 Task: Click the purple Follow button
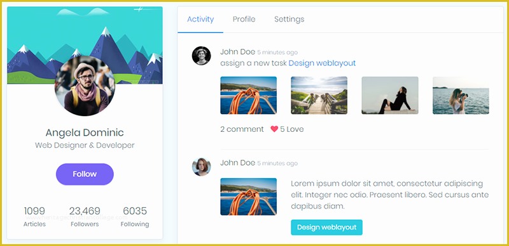85,174
